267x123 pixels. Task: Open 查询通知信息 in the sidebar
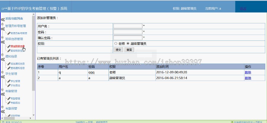click(x=18, y=68)
